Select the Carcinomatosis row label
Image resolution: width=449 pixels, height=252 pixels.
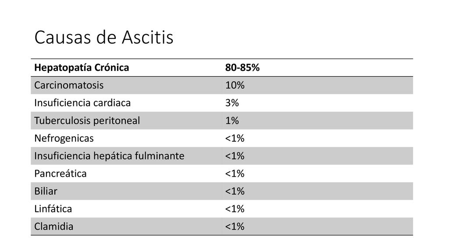(69, 85)
